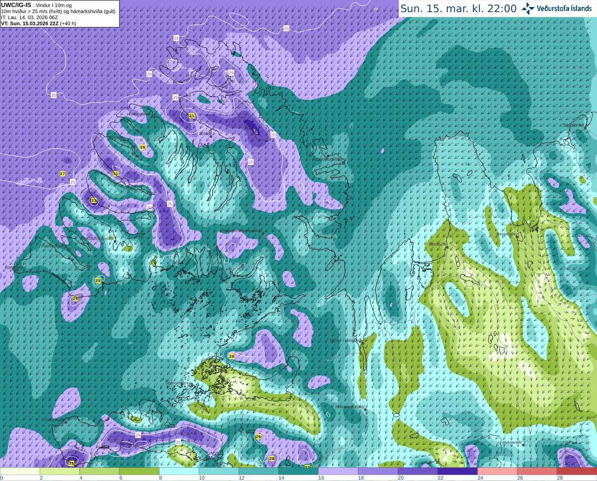Click the yellow 26 gust marker near Flateyri

143,147
